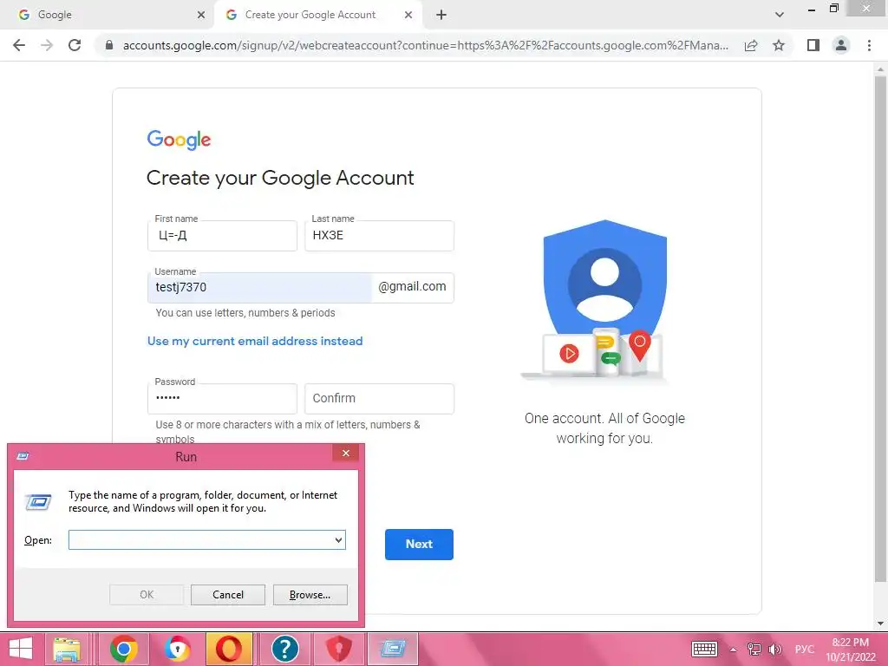Open a new tab with the plus button
Image resolution: width=888 pixels, height=666 pixels.
coord(441,15)
